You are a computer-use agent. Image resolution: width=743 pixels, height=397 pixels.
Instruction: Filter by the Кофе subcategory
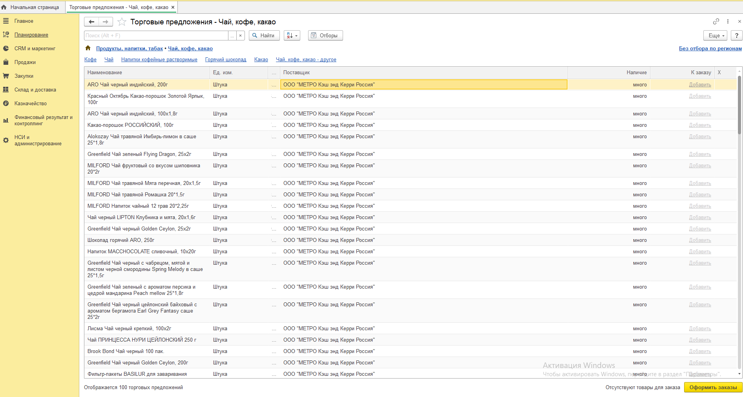pos(90,59)
